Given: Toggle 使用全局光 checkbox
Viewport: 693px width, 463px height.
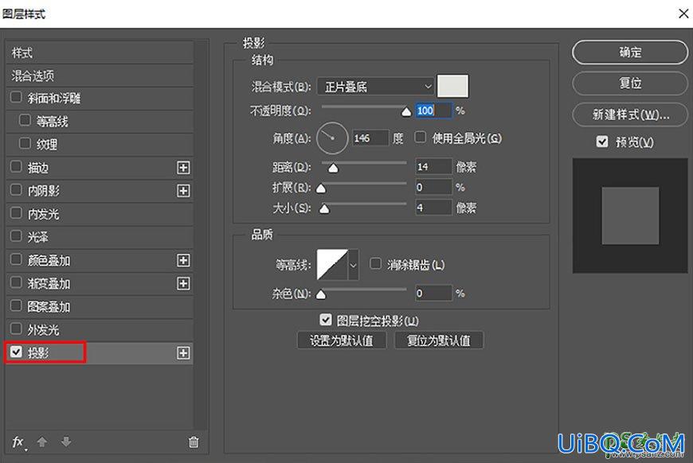Looking at the screenshot, I should point(421,138).
